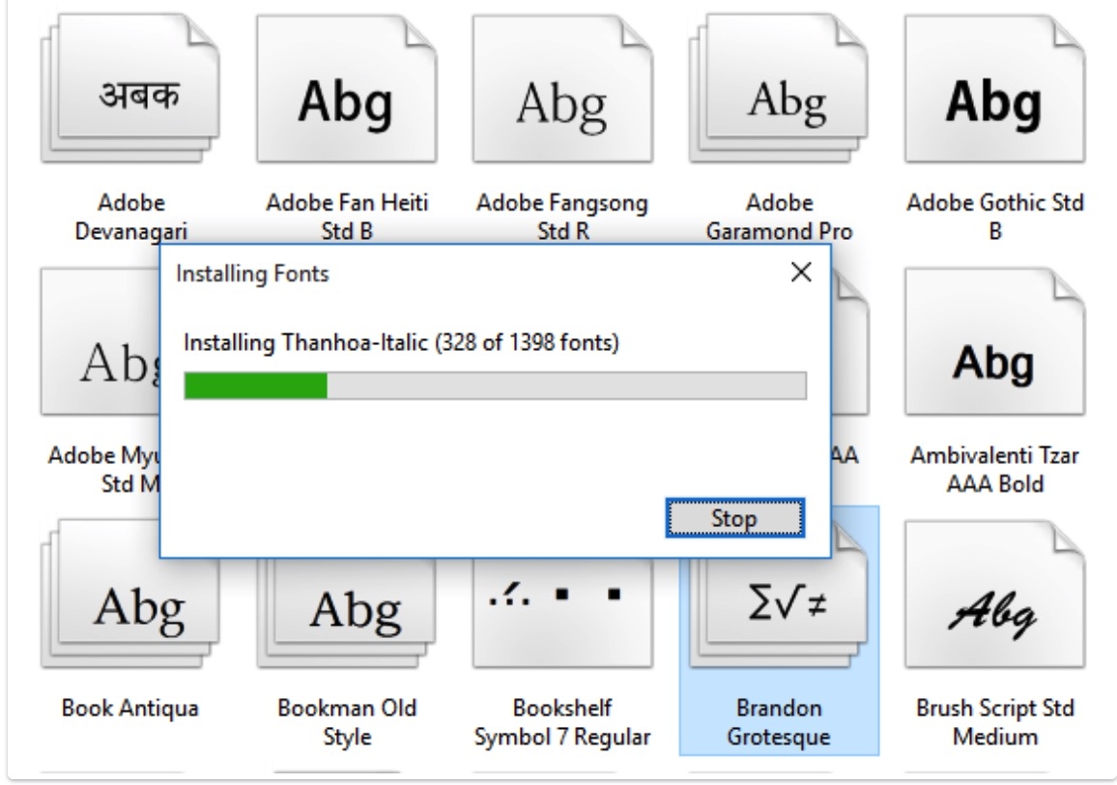Screen dimensions: 1117x785
Task: Click the 'Adobe Gothic Std B' label
Action: coord(995,217)
